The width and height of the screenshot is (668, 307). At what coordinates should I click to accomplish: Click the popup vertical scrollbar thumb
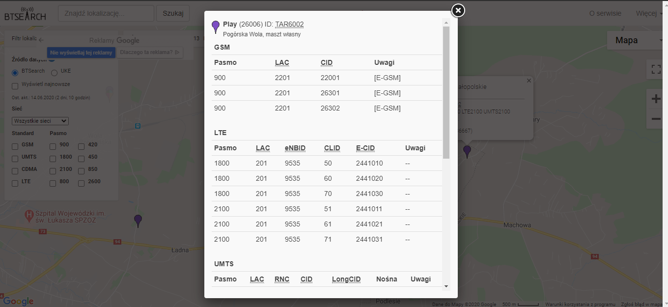point(446,92)
